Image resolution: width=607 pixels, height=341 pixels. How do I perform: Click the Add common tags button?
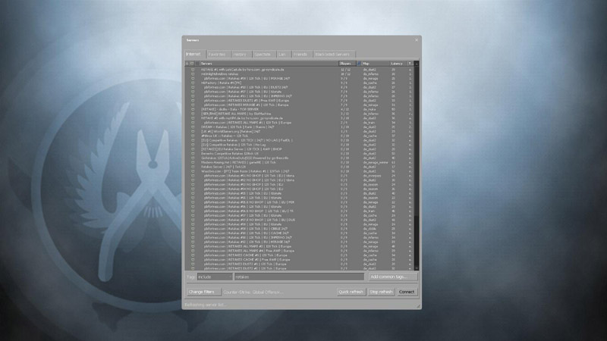click(x=392, y=277)
